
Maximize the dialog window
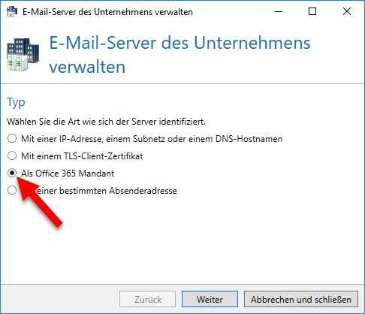pyautogui.click(x=312, y=11)
